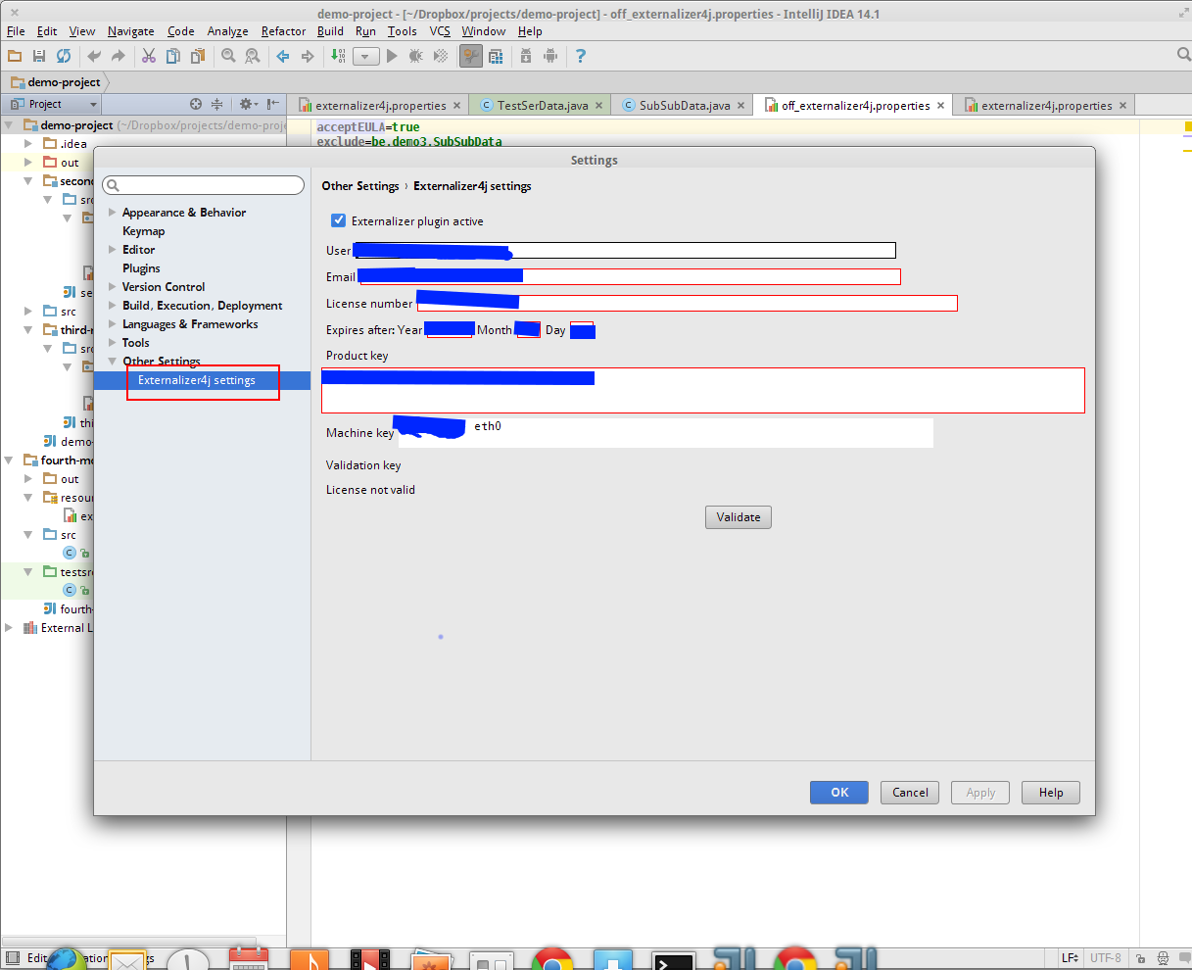
Task: Select Version Control settings entry
Action: [x=164, y=287]
